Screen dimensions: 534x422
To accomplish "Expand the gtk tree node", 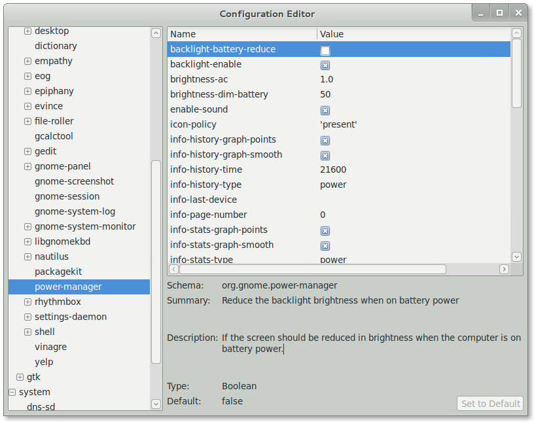I will [x=20, y=377].
